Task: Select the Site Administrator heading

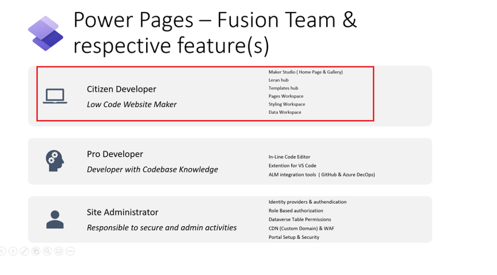Action: [x=122, y=212]
